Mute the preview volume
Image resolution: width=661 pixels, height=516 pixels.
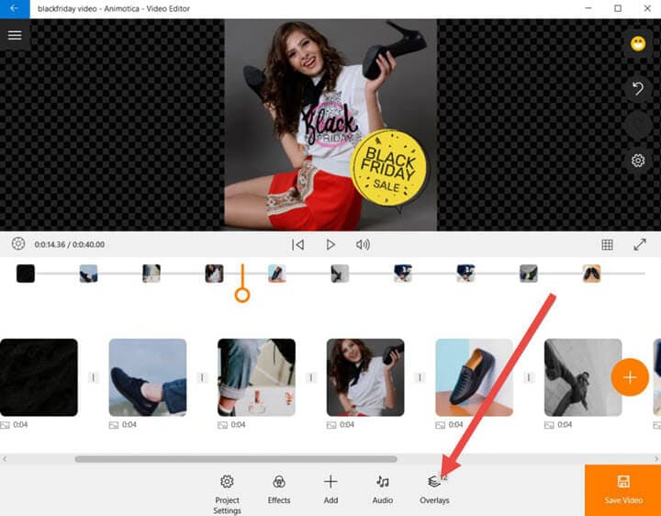click(x=363, y=245)
